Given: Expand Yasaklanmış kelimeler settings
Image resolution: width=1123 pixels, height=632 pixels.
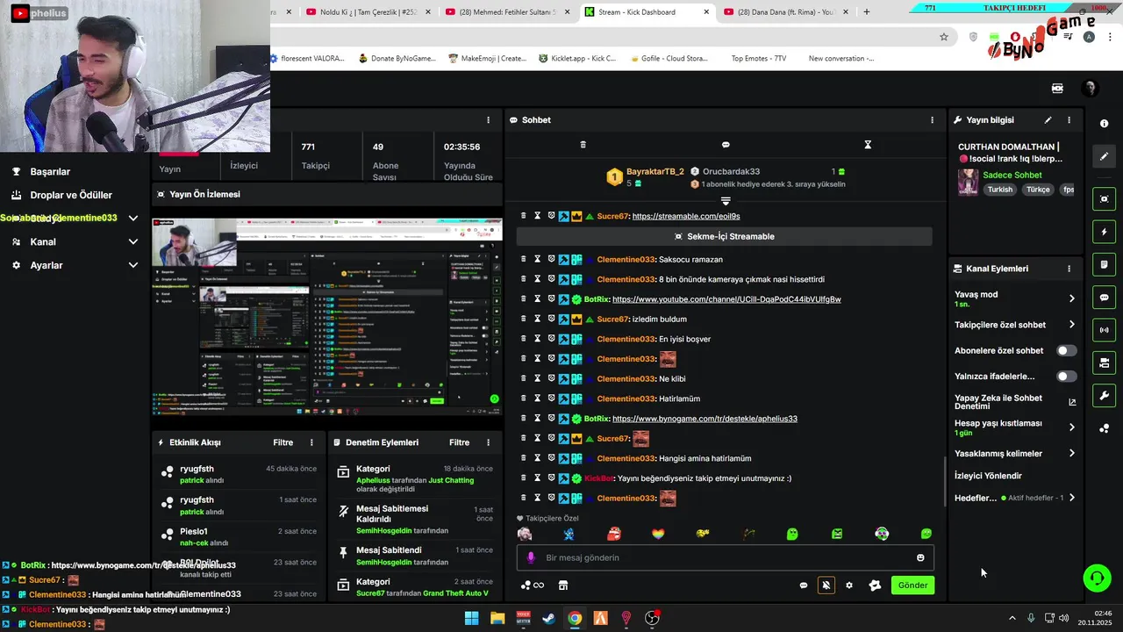Looking at the screenshot, I should point(1071,454).
